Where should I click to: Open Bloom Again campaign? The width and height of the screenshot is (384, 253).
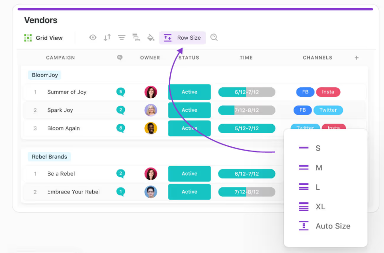point(63,128)
